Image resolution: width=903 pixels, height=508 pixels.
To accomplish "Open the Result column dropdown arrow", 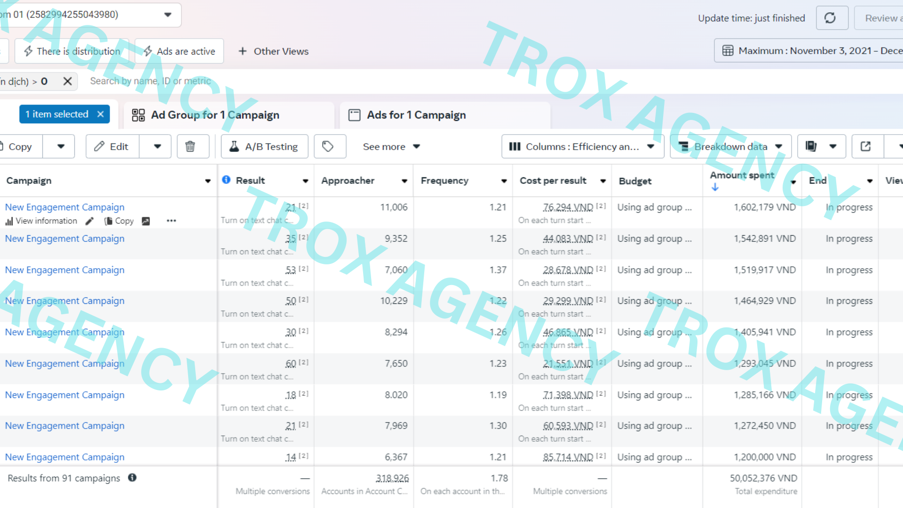I will (305, 181).
